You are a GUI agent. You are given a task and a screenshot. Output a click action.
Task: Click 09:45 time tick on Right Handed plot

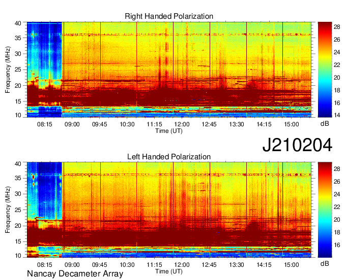pyautogui.click(x=100, y=124)
